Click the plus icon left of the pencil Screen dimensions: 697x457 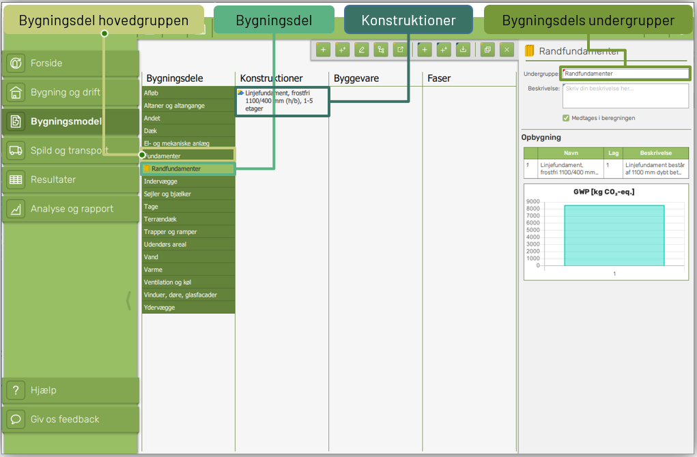tap(342, 50)
